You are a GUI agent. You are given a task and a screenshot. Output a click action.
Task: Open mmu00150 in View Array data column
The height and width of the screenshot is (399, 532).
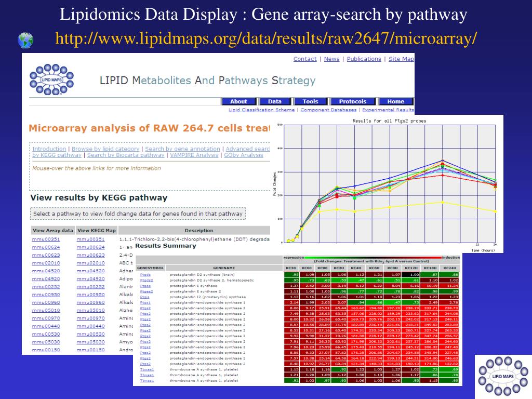pos(46,350)
